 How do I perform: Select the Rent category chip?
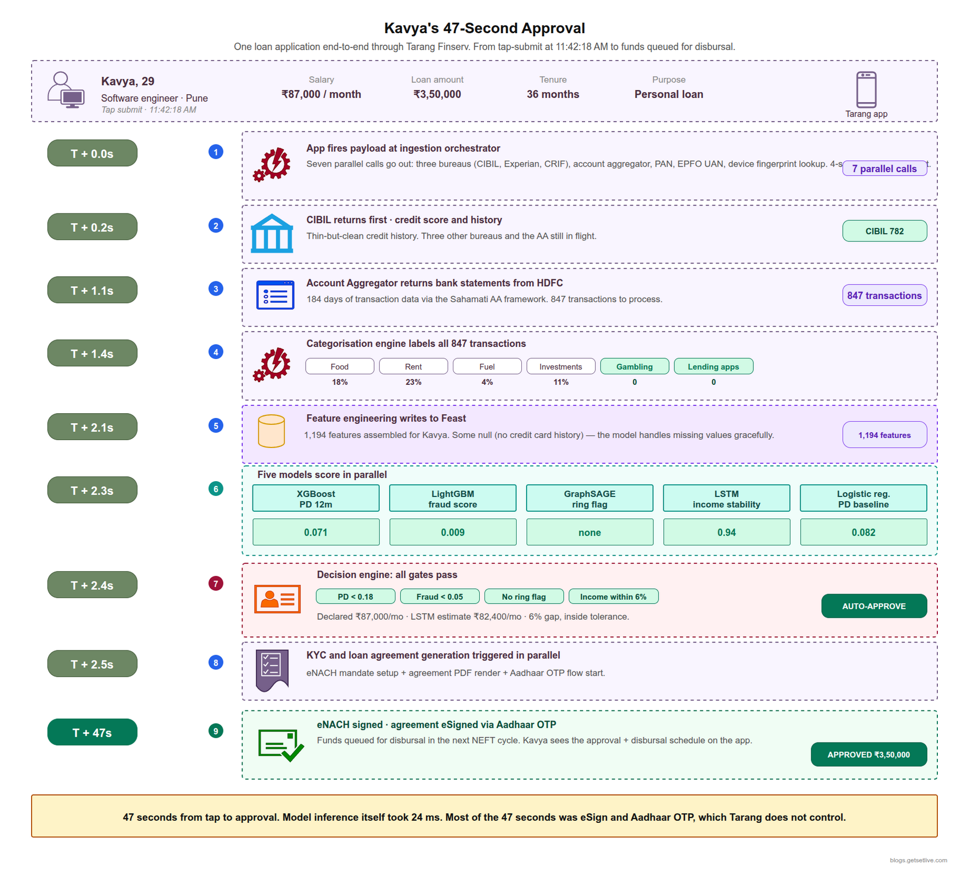point(413,367)
